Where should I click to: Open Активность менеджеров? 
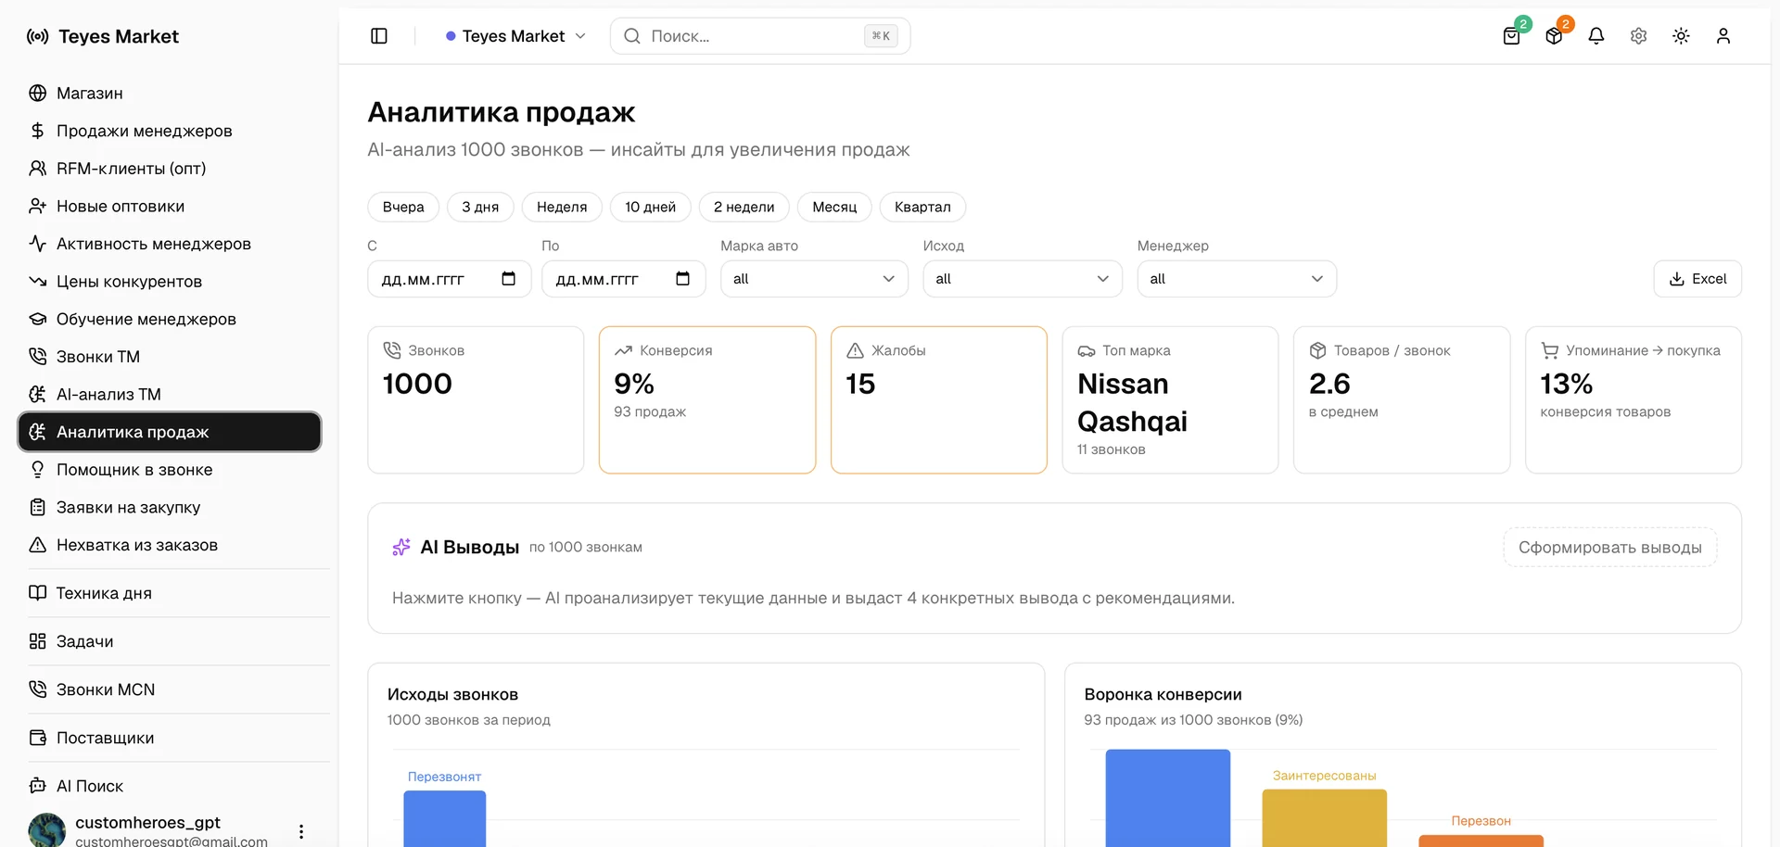pyautogui.click(x=173, y=244)
